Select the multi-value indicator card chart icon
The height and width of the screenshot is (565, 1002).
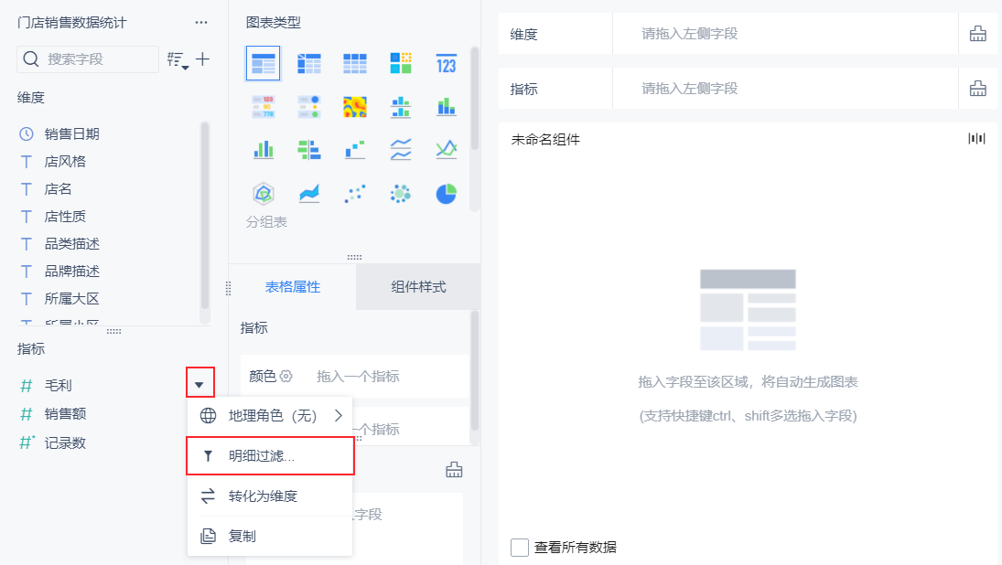click(264, 107)
